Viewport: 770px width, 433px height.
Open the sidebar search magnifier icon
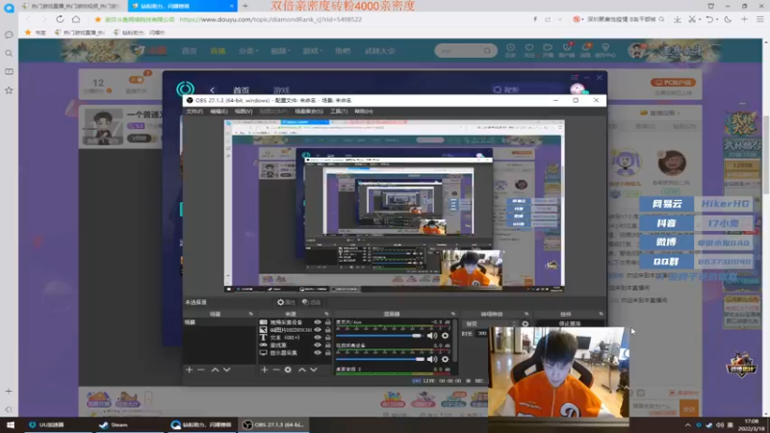tap(9, 53)
